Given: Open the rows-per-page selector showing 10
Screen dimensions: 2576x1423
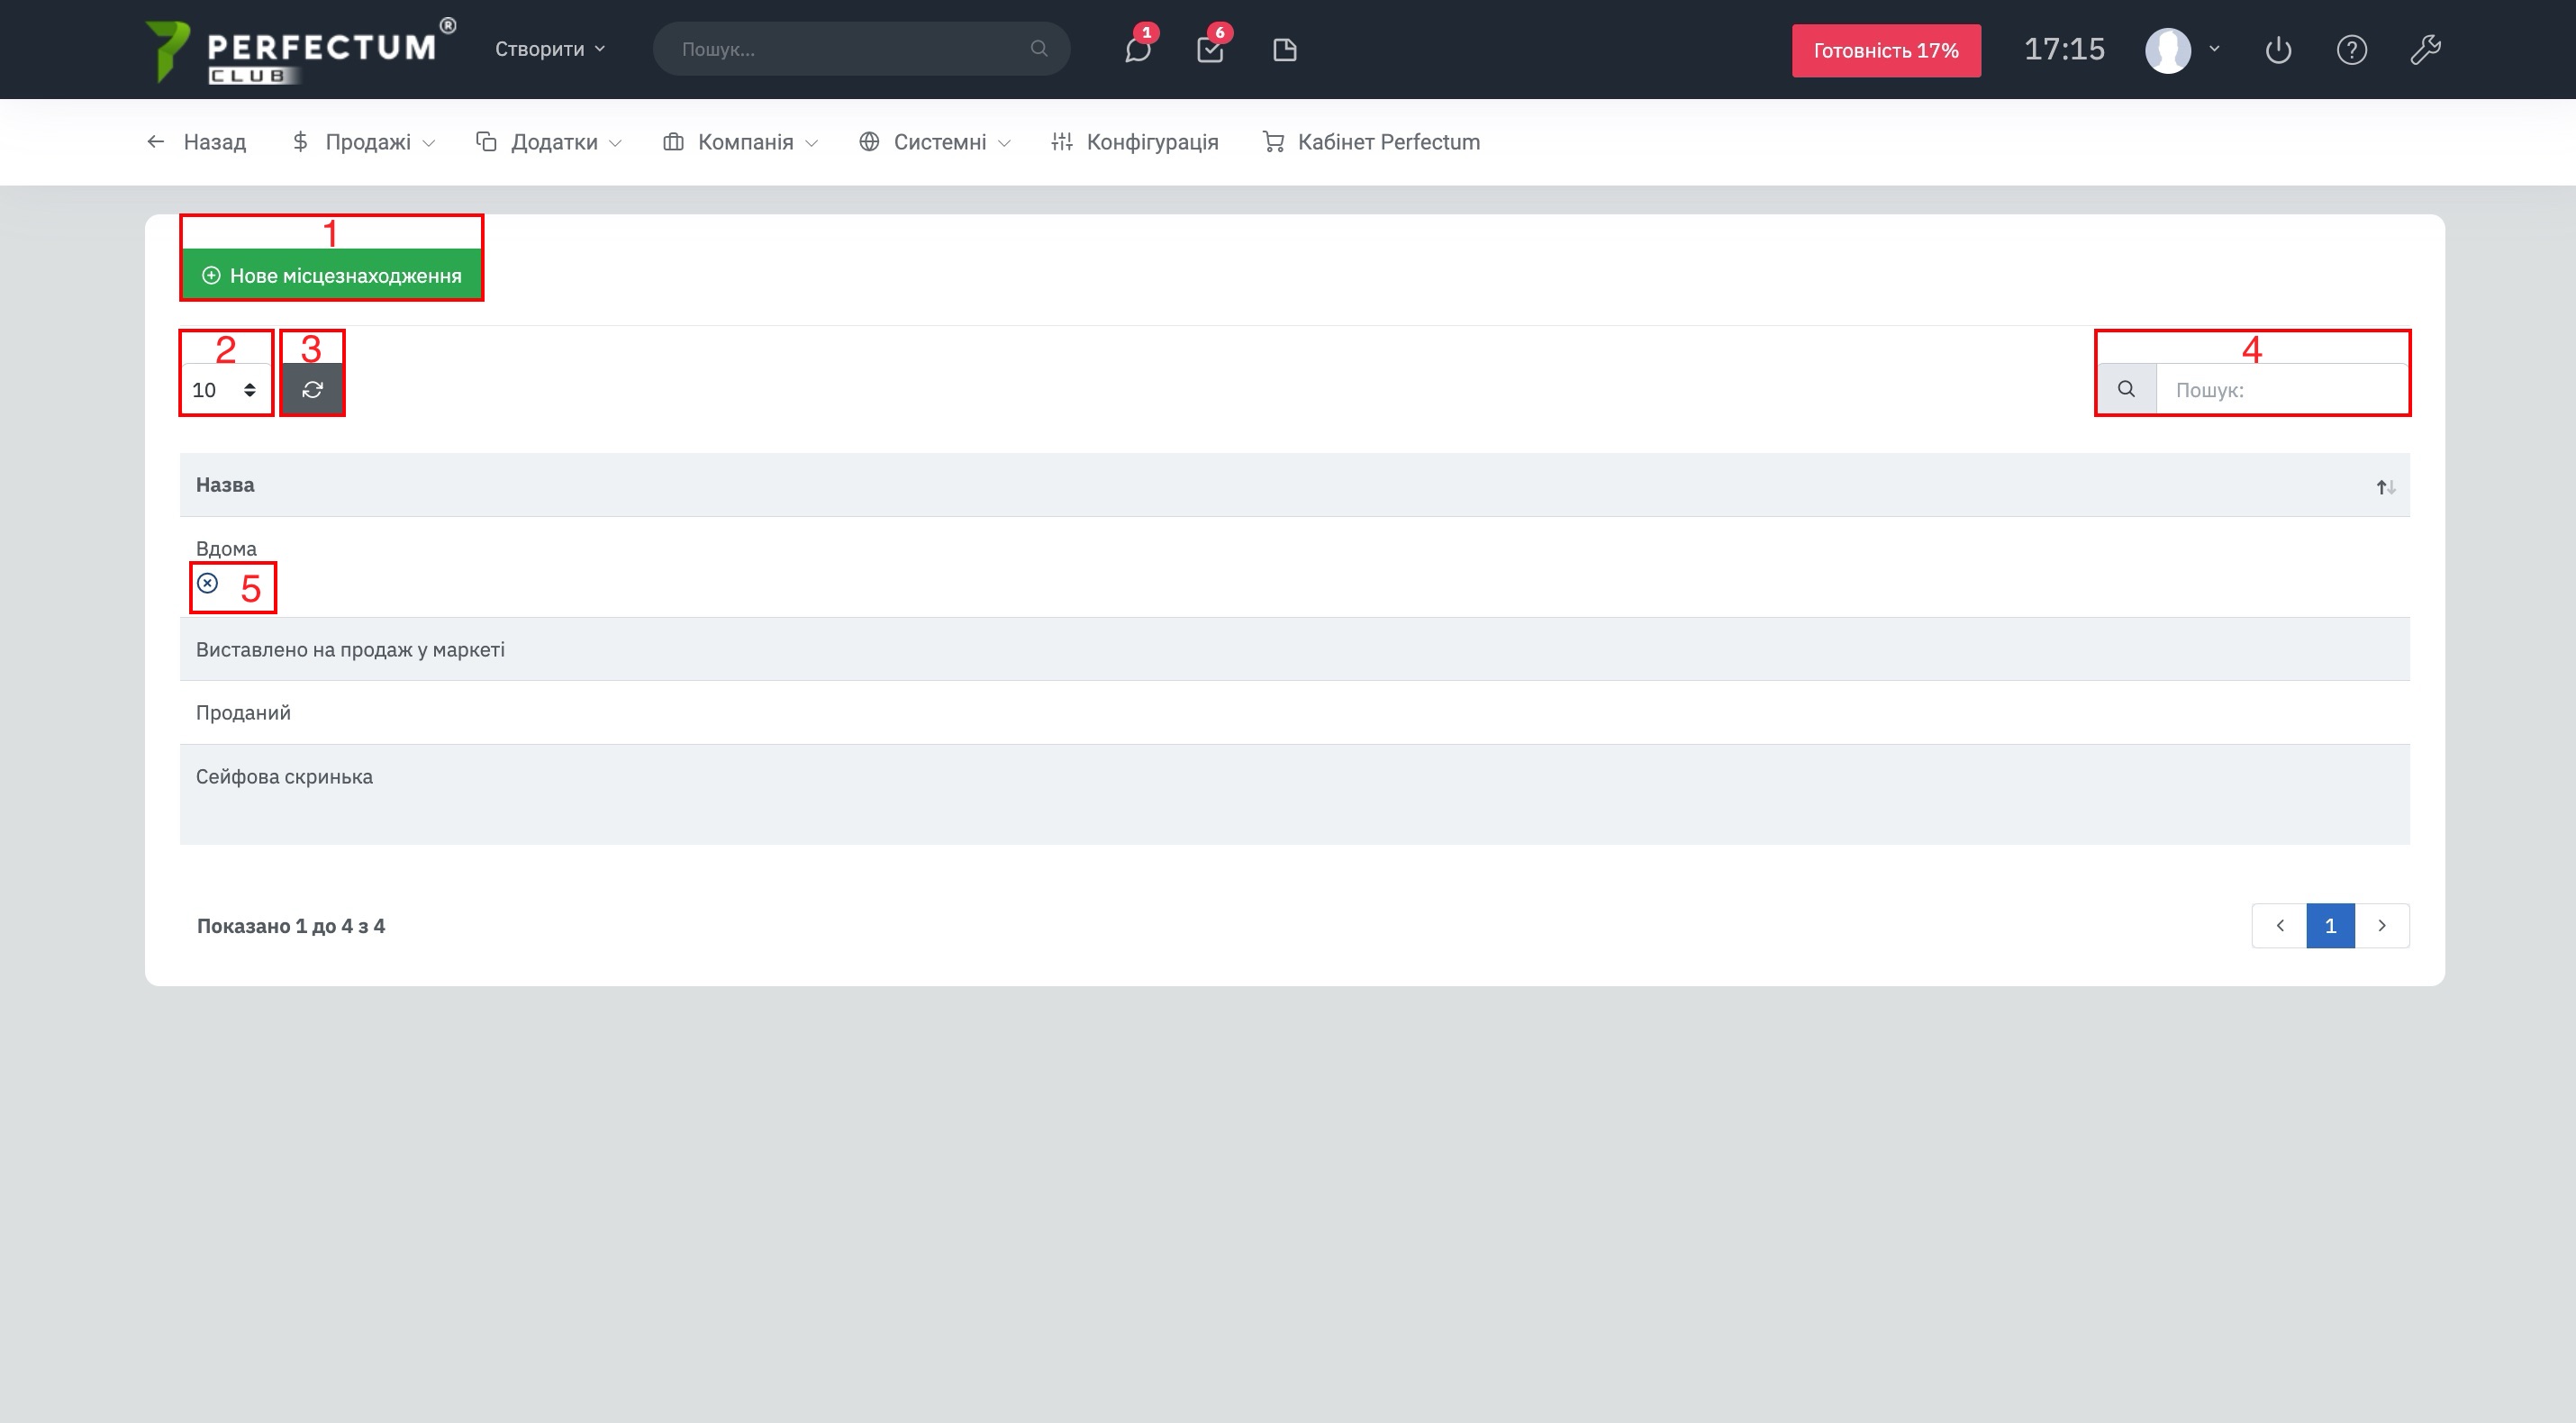Looking at the screenshot, I should (225, 389).
